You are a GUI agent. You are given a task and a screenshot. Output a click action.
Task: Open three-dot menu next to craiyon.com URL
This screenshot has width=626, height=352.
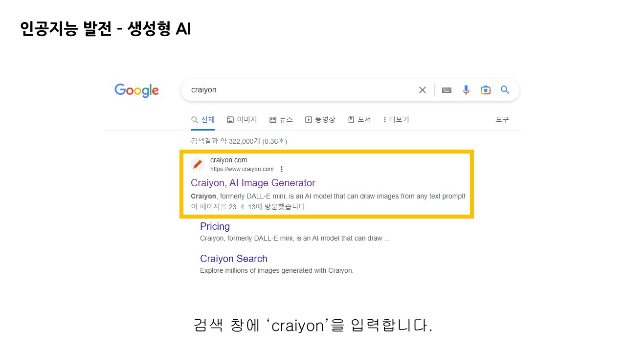(281, 169)
